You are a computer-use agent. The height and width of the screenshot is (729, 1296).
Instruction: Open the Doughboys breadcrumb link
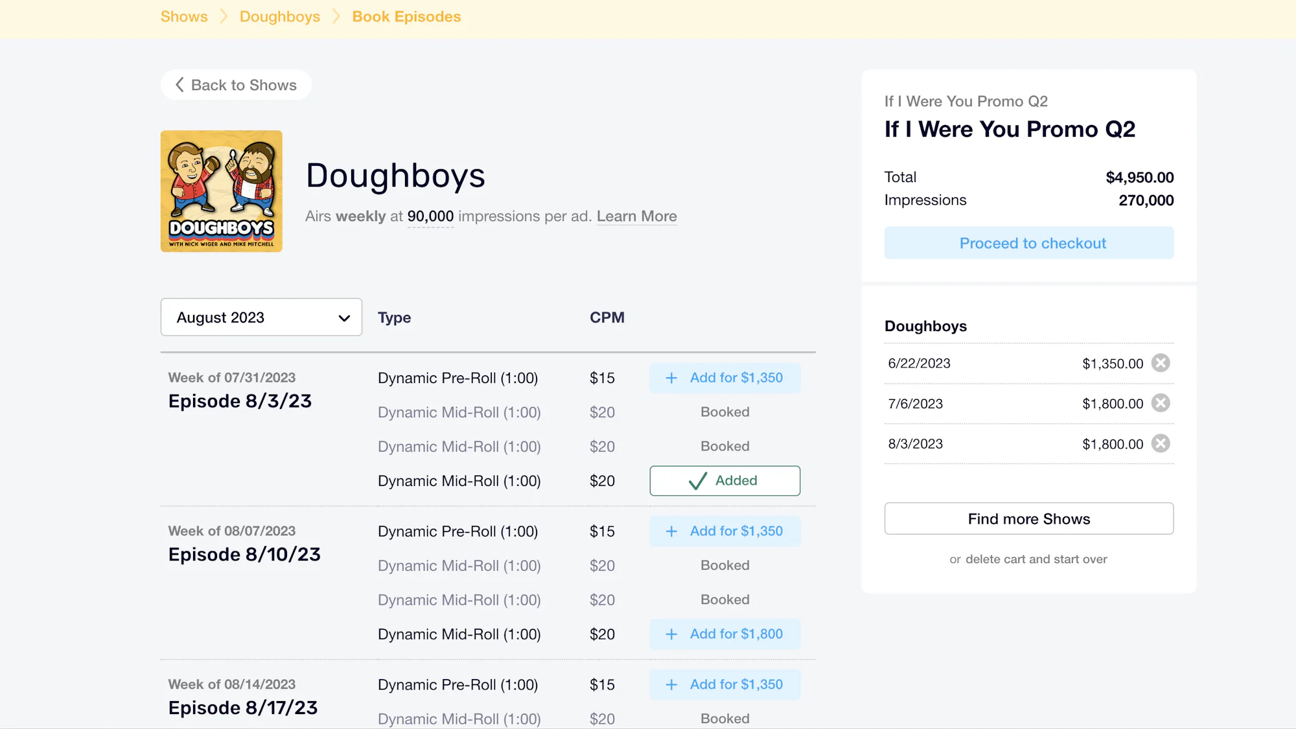[x=280, y=17]
